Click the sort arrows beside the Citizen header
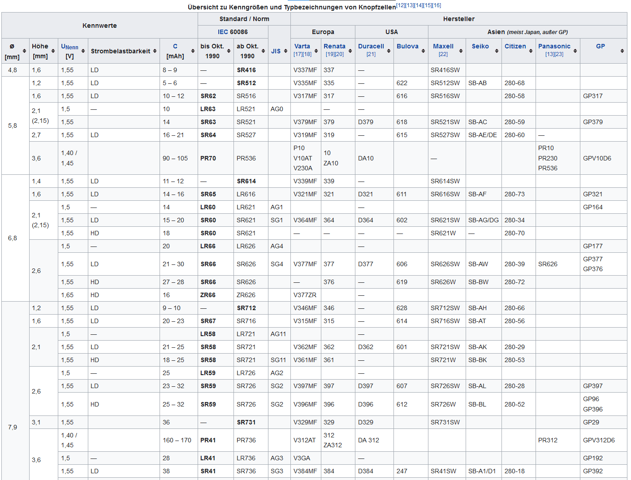Viewport: 631px width, 480px height. pos(531,51)
